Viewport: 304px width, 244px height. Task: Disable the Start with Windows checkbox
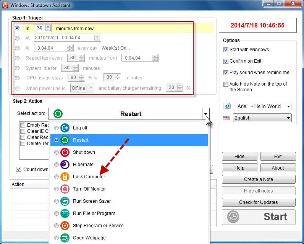(x=226, y=50)
